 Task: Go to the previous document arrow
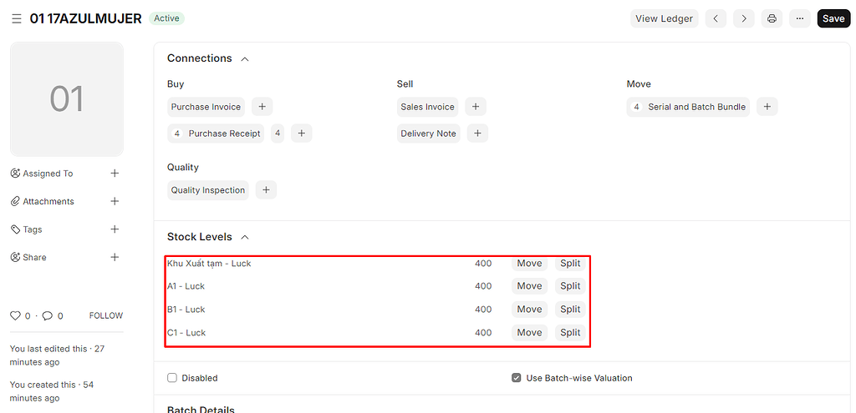pyautogui.click(x=716, y=18)
